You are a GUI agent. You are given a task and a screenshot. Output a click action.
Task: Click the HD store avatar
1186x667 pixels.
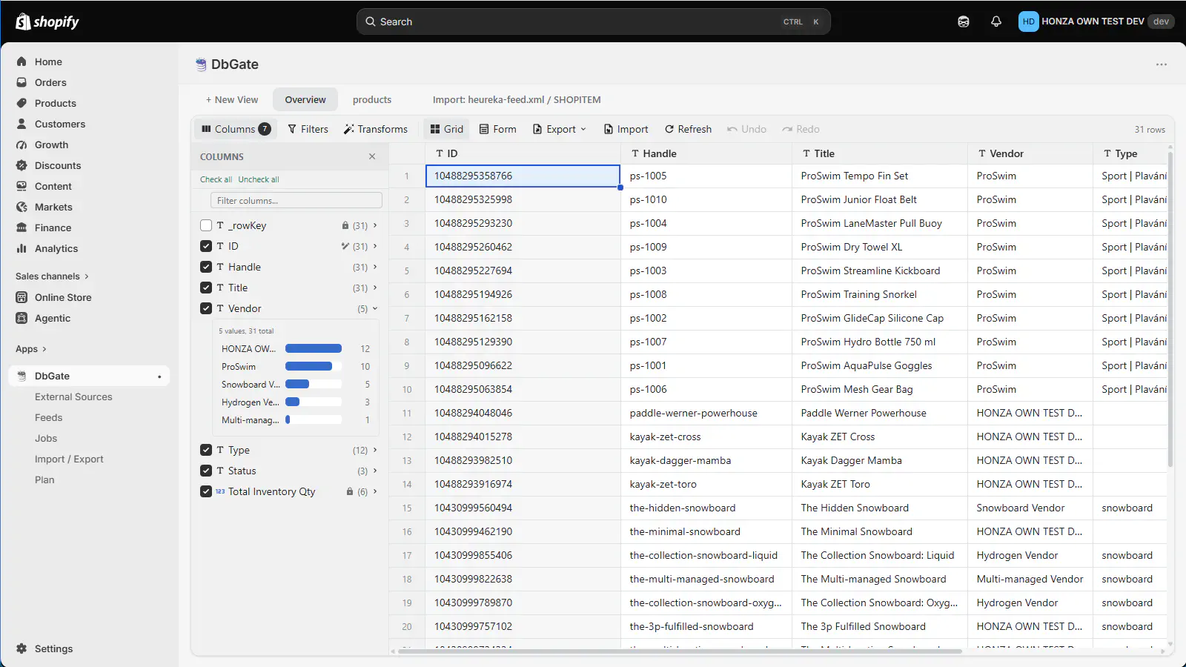click(x=1028, y=21)
